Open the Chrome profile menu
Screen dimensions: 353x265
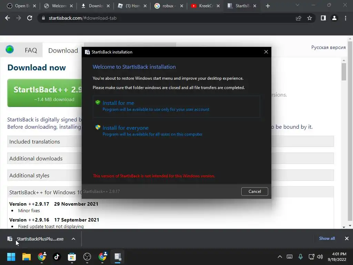334,18
